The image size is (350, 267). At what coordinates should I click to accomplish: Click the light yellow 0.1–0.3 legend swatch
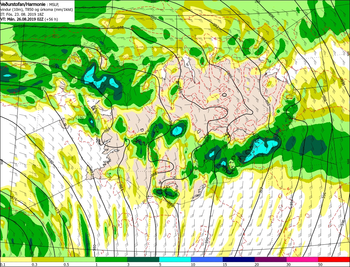(16, 259)
